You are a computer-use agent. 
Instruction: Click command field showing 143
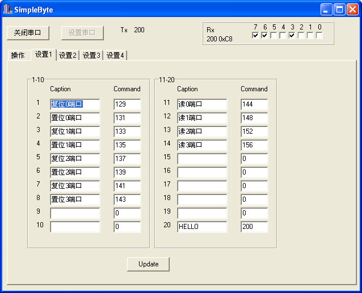127,199
